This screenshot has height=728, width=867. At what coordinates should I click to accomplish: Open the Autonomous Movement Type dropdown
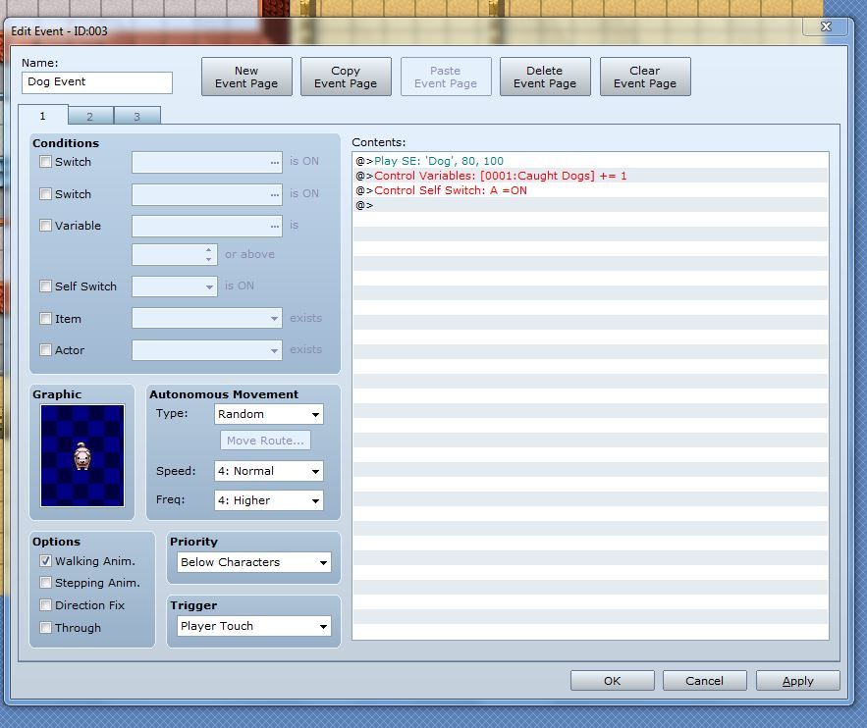click(268, 414)
